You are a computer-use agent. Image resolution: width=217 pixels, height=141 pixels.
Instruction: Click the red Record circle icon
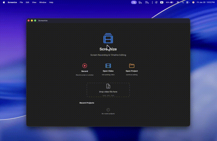(84, 66)
